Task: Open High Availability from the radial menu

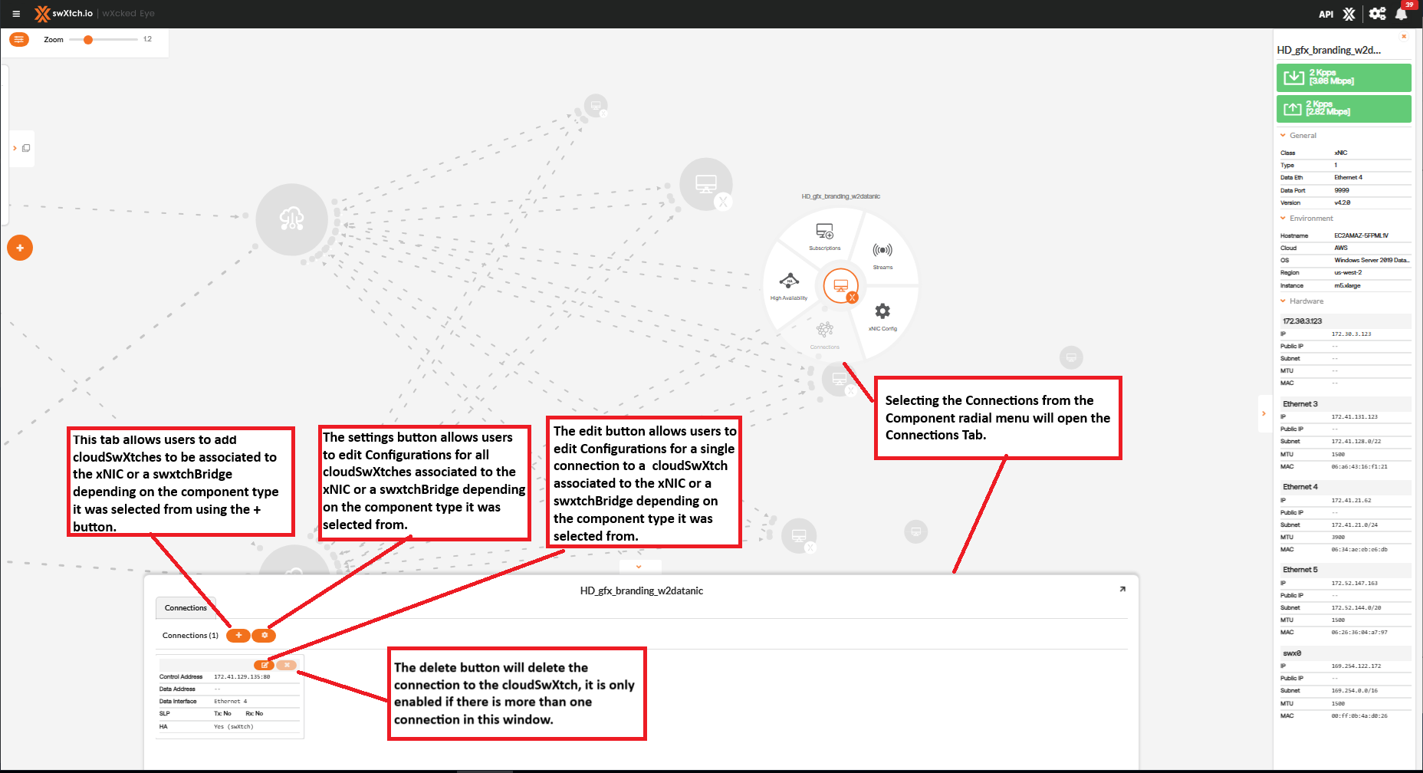Action: click(x=789, y=282)
